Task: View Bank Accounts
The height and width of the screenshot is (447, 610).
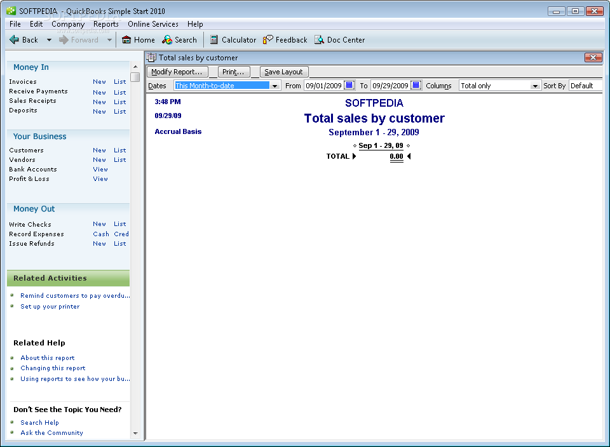Action: pos(100,170)
